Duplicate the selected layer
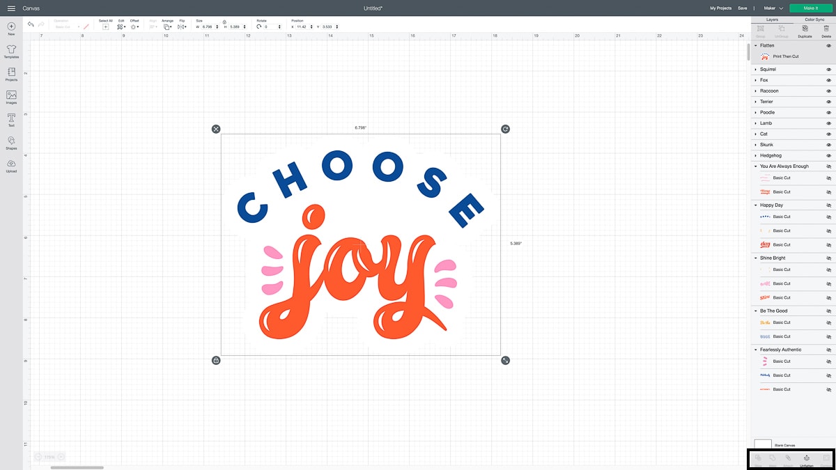This screenshot has height=470, width=836. (x=805, y=30)
